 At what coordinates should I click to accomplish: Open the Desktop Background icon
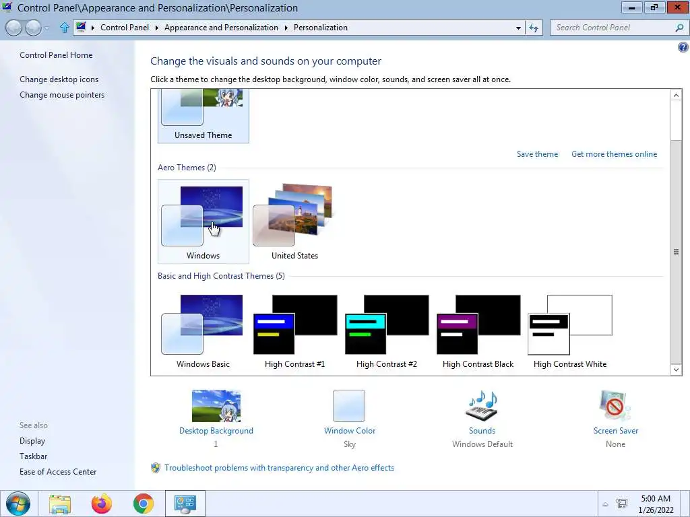[x=216, y=406]
